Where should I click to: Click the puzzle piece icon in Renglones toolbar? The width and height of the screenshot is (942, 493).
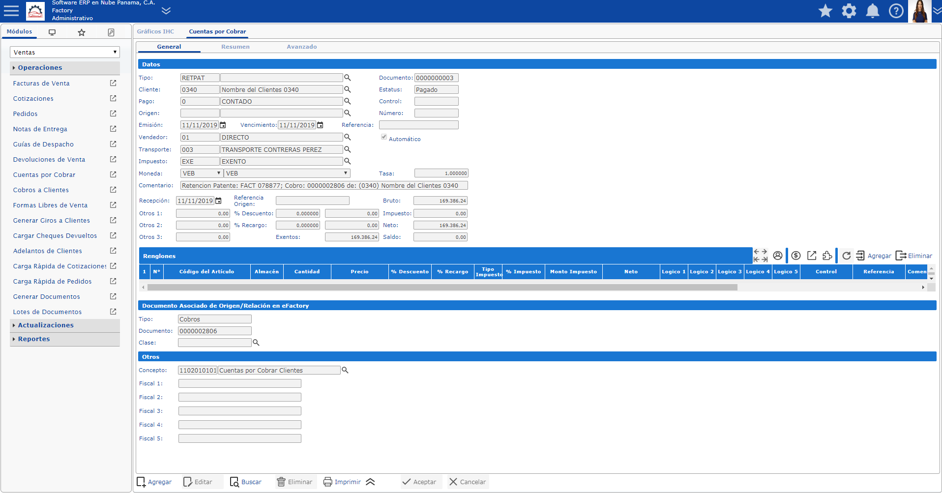click(827, 256)
